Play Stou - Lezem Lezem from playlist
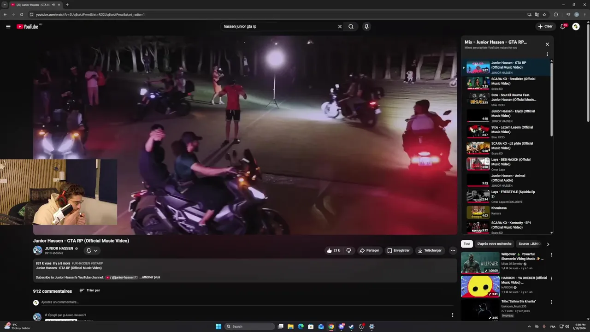The height and width of the screenshot is (332, 590). tap(506, 132)
